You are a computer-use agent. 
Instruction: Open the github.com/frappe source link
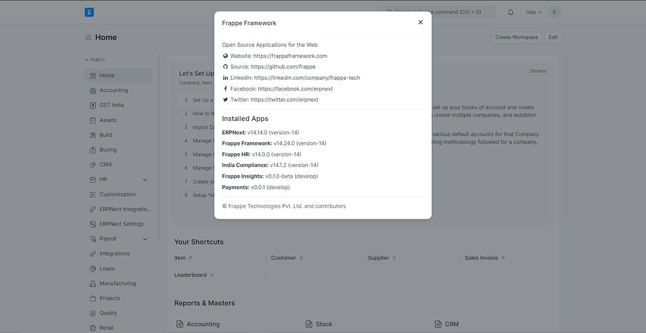pos(283,67)
